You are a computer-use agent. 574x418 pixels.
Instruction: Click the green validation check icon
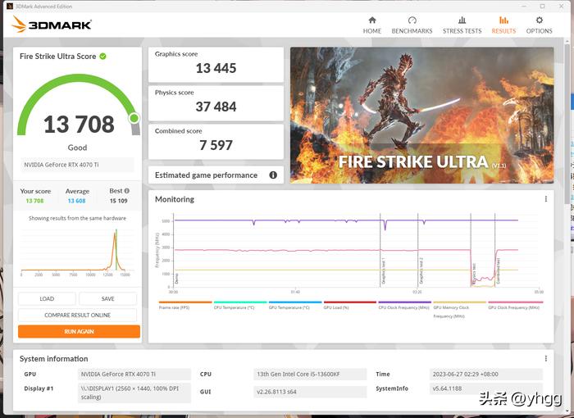coord(102,56)
